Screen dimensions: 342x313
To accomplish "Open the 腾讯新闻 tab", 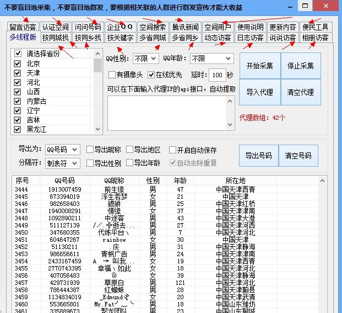I will (x=185, y=27).
